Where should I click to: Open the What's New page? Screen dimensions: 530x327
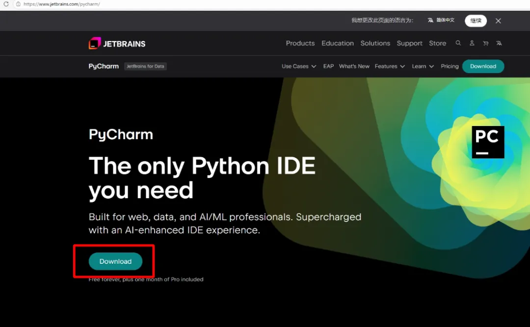(354, 66)
